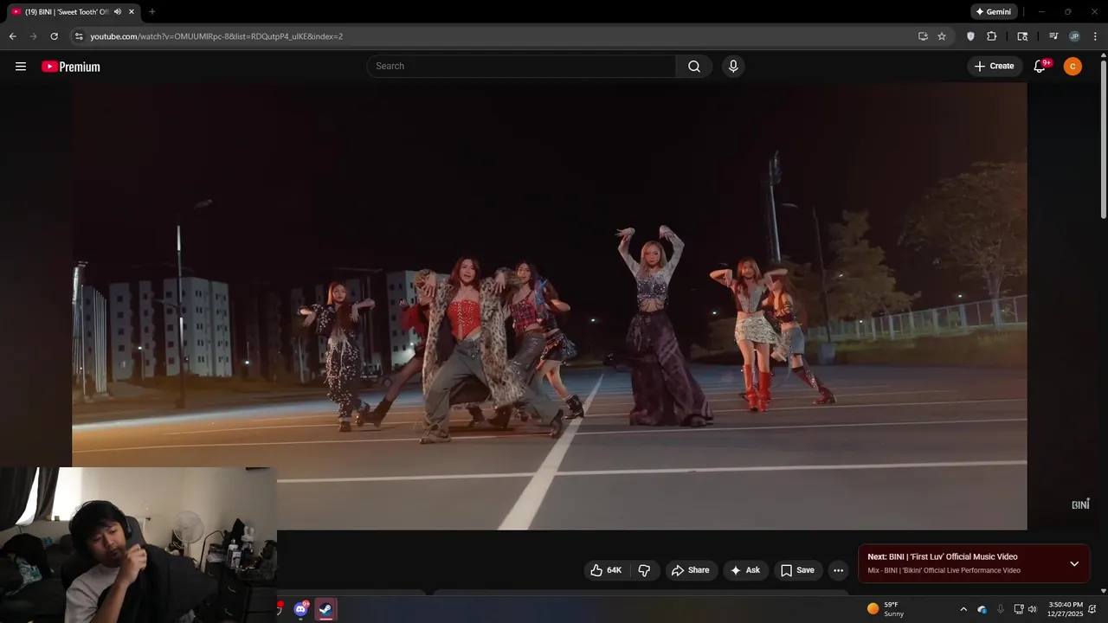View site information icon in address bar
1108x623 pixels.
click(79, 36)
